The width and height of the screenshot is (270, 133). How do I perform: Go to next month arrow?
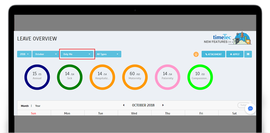(x=163, y=105)
